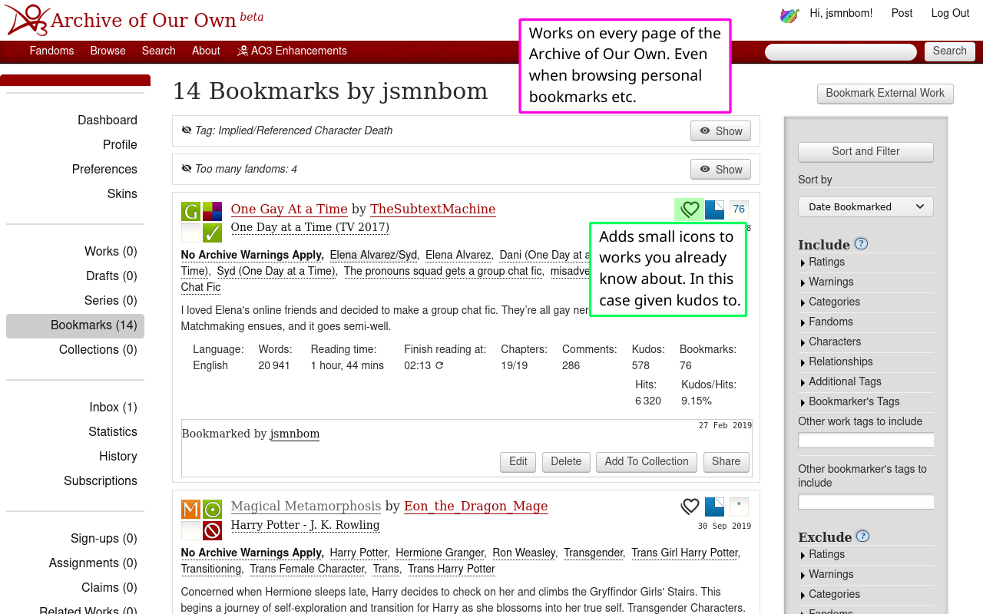Open the Fandoms menu
Viewport: 983px width, 614px height.
click(x=51, y=51)
